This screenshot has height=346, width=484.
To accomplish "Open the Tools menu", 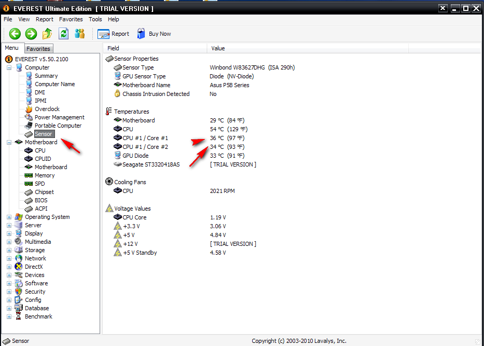I will coord(95,19).
